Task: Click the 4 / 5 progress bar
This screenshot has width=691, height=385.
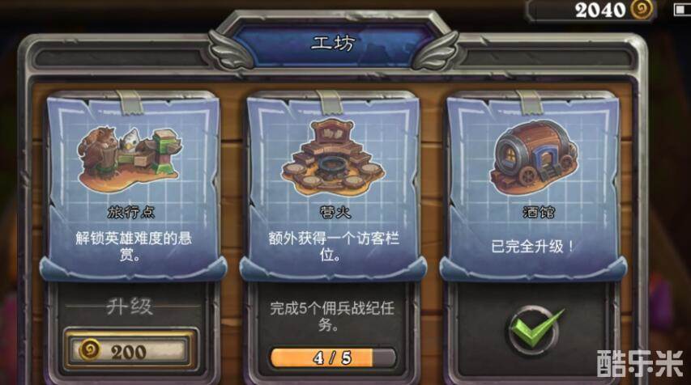Action: pos(333,357)
